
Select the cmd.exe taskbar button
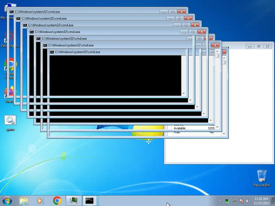(x=90, y=201)
